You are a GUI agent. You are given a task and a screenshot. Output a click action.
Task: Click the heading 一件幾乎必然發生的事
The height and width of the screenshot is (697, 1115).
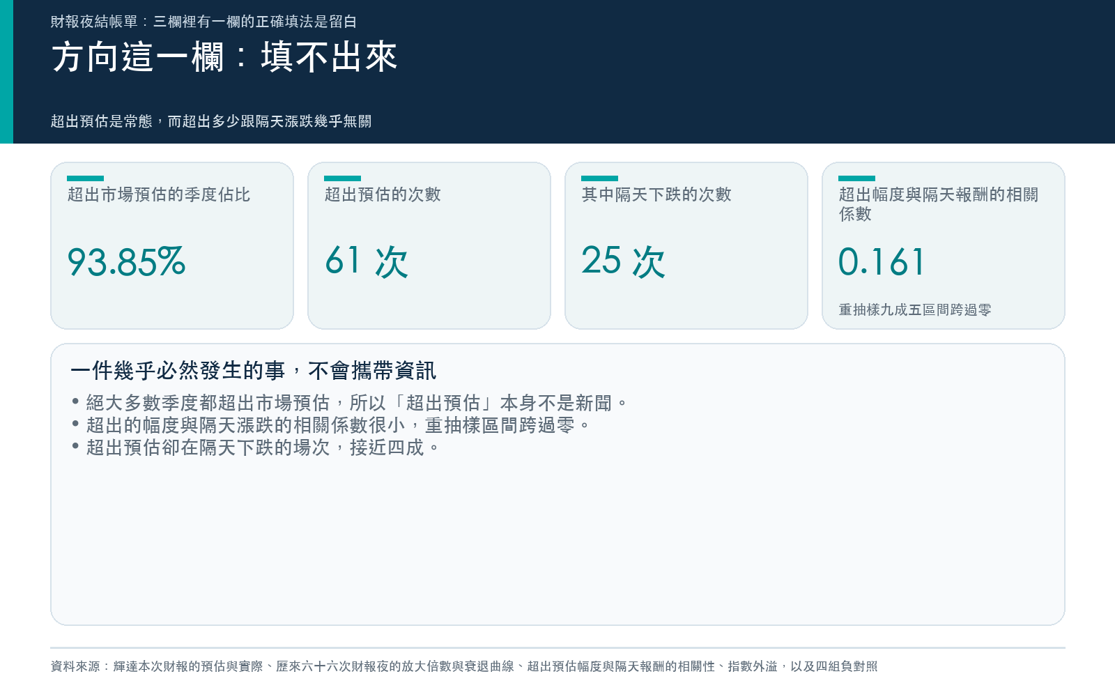click(x=253, y=371)
